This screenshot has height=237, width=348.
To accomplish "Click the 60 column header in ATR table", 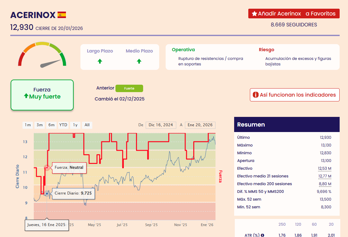I will pyautogui.click(x=314, y=224).
